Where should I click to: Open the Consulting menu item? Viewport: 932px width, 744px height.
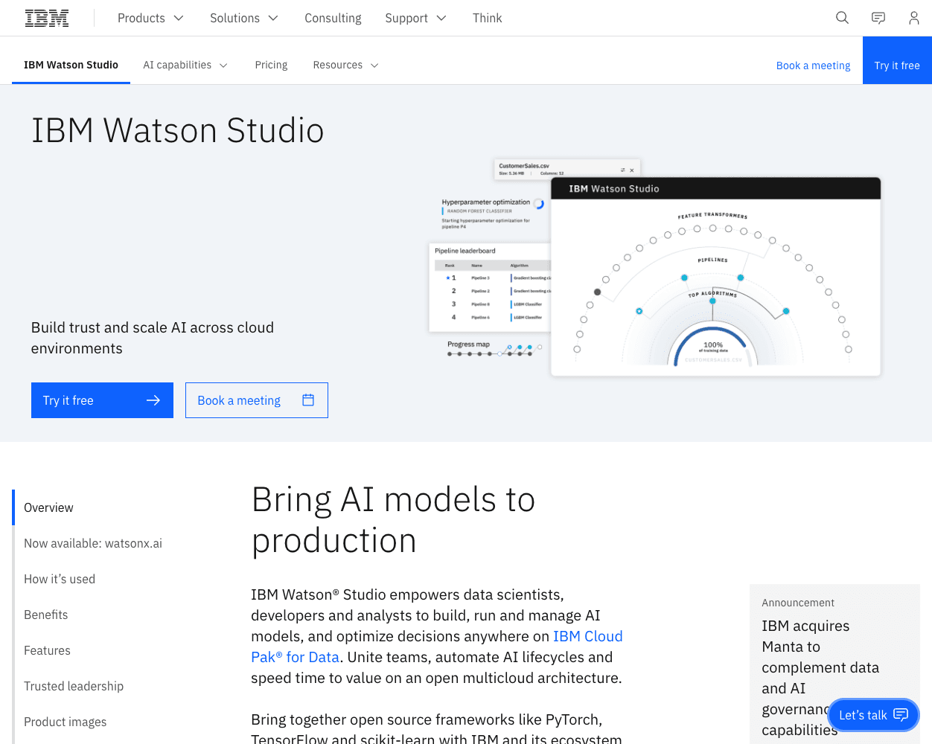coord(333,18)
